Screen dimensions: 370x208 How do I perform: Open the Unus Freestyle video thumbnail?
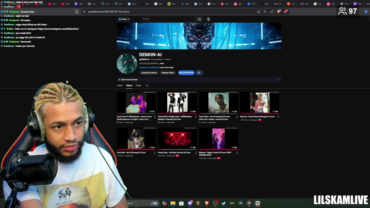point(219,103)
